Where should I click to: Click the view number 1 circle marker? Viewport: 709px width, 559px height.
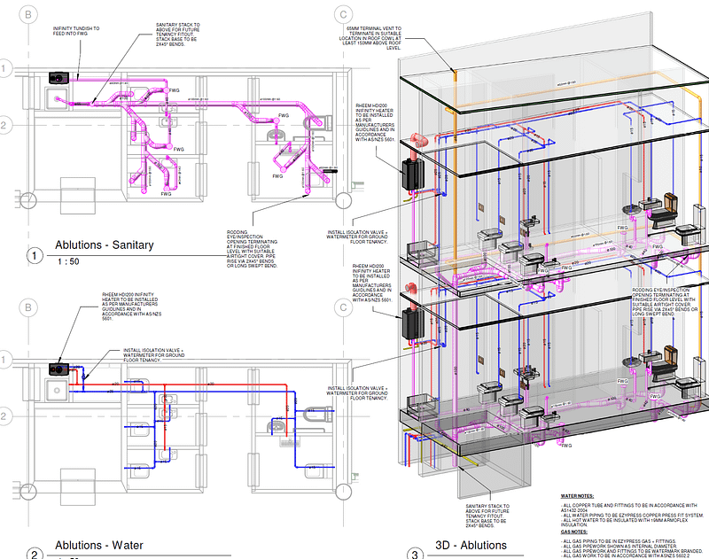(35, 256)
